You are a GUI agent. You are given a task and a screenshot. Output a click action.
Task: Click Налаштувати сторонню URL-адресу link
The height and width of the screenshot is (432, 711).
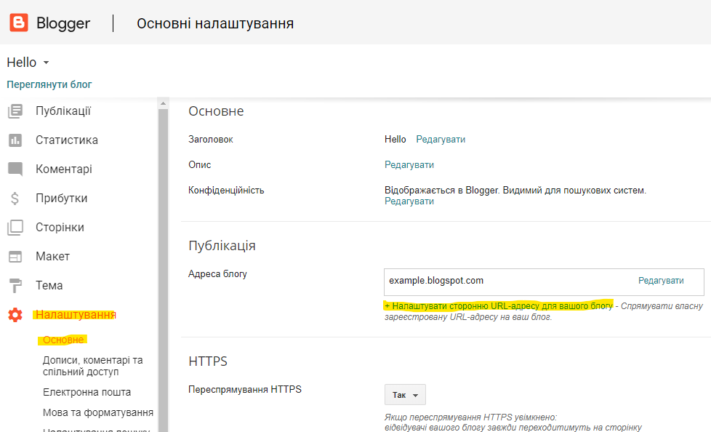point(499,306)
